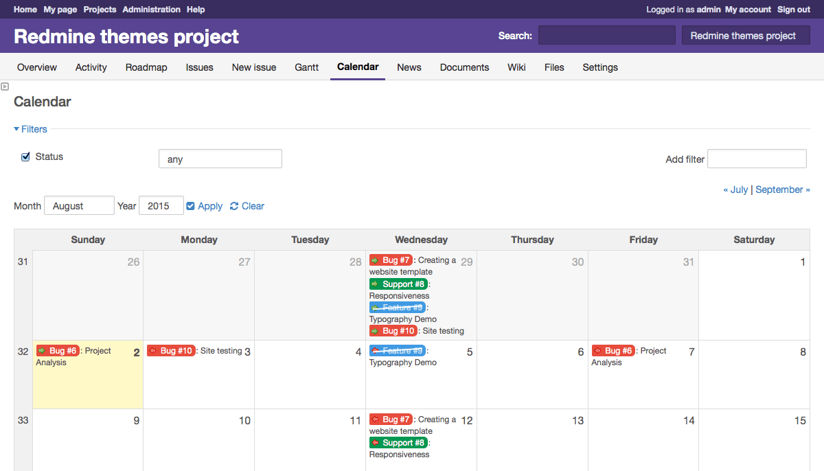This screenshot has height=471, width=824.
Task: Uncheck the Status filter checkbox
Action: pos(25,156)
